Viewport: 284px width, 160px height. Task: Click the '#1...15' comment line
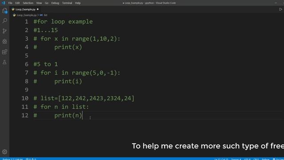[46, 30]
